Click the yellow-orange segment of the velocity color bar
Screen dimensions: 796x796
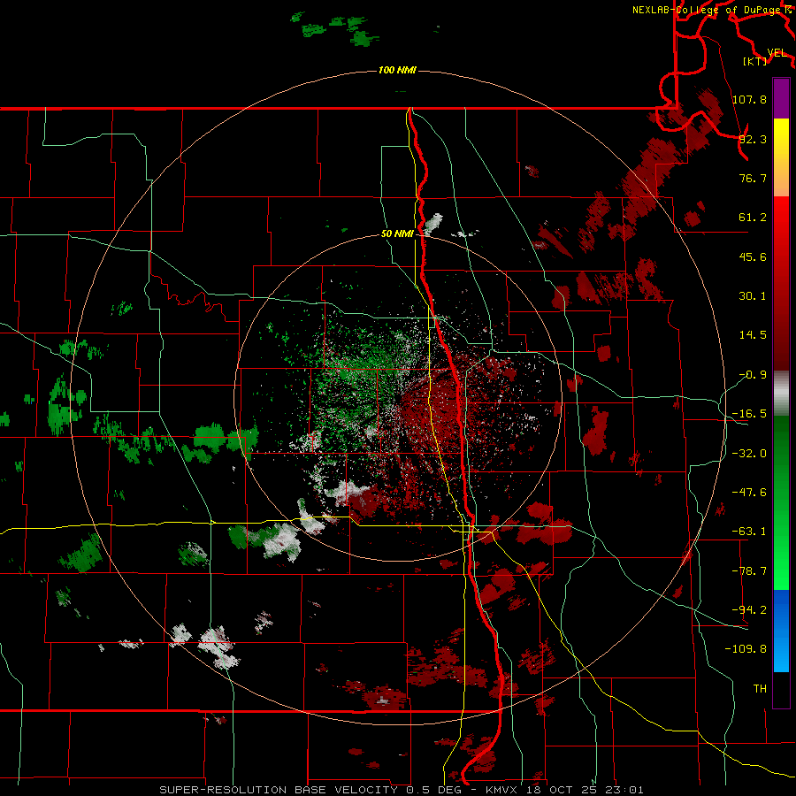pyautogui.click(x=781, y=157)
